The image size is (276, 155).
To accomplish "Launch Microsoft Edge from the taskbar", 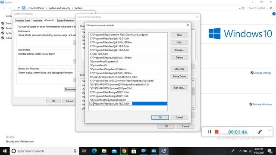I will click(94, 151).
